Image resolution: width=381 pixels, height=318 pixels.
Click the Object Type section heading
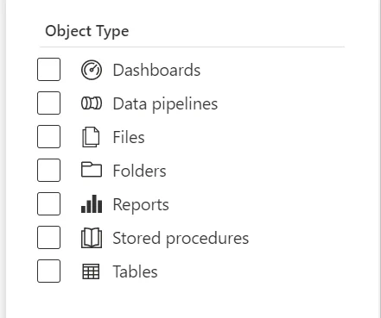(x=87, y=32)
